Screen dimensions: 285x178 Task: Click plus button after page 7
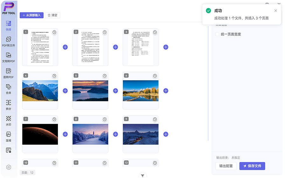pyautogui.click(x=65, y=134)
